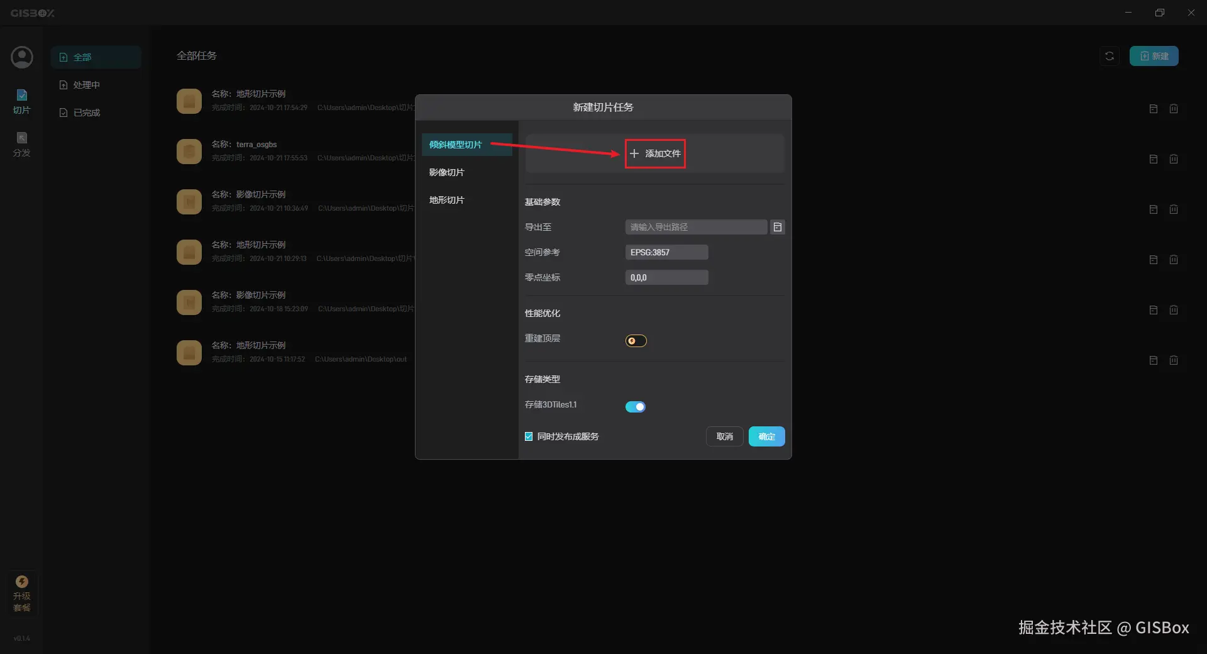Click thumbnail of task dated 2024-10-15
Viewport: 1207px width, 654px height.
click(x=189, y=353)
